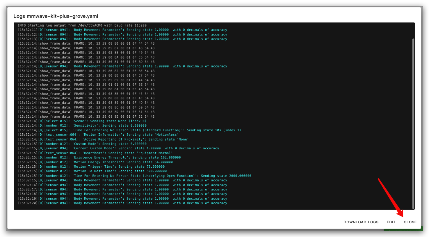Click the frame line '53 59 08 8C 00 01 0F 50'
This screenshot has height=237, width=429.
(x=86, y=107)
